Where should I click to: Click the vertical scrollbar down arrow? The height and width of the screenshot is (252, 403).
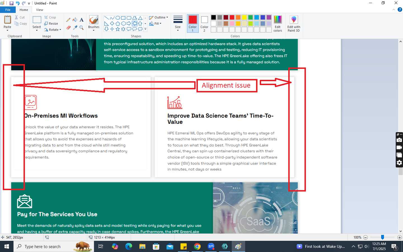tap(400, 231)
